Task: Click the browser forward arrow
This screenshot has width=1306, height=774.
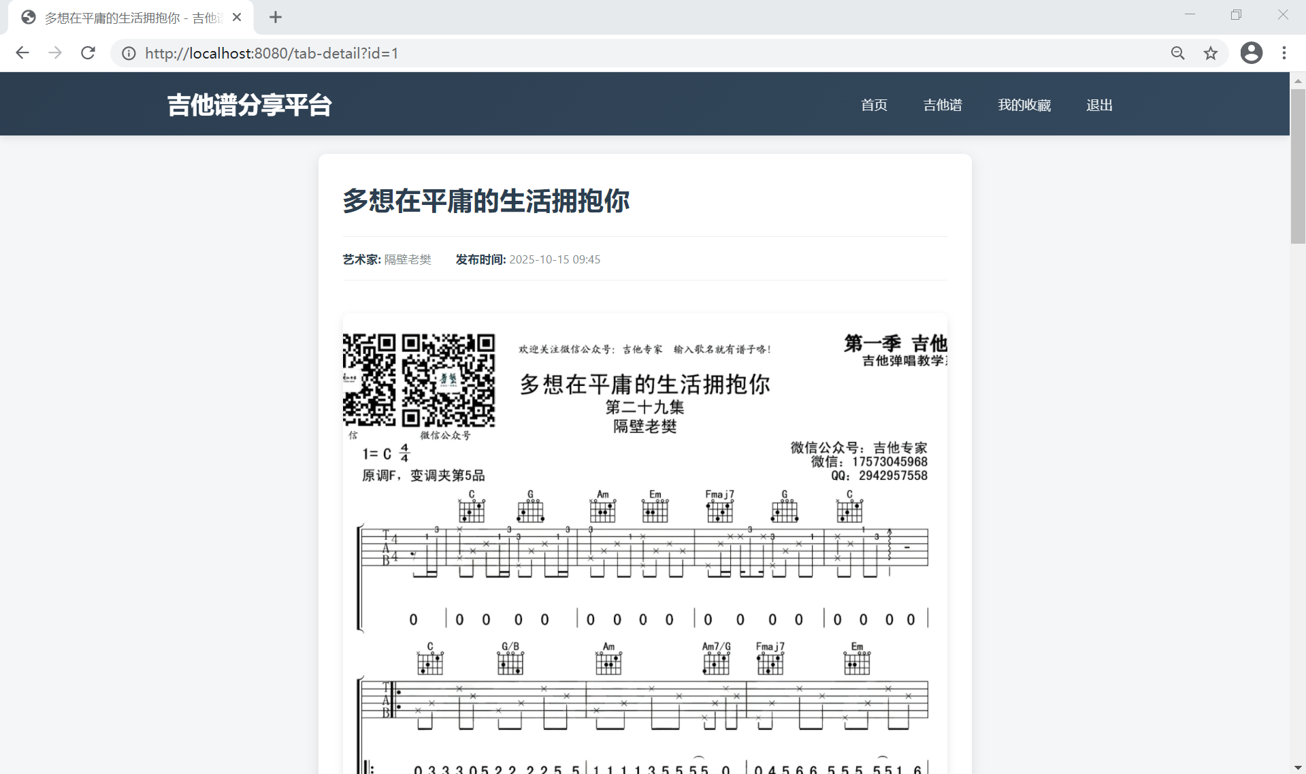Action: point(55,53)
